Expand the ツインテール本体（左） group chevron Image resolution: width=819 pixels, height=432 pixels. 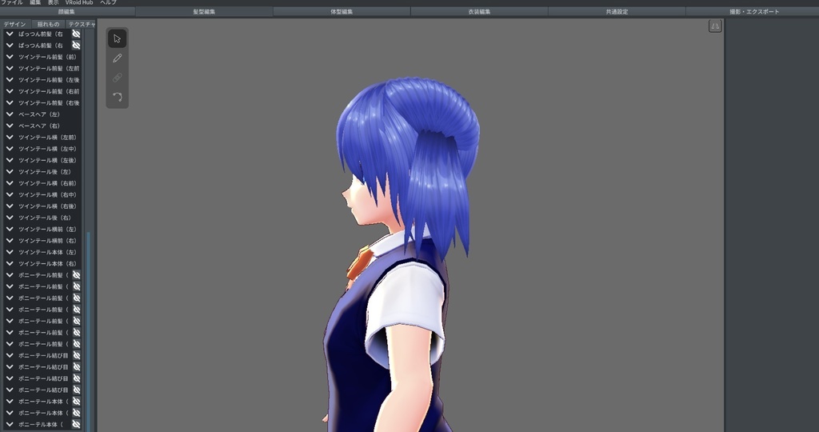10,252
